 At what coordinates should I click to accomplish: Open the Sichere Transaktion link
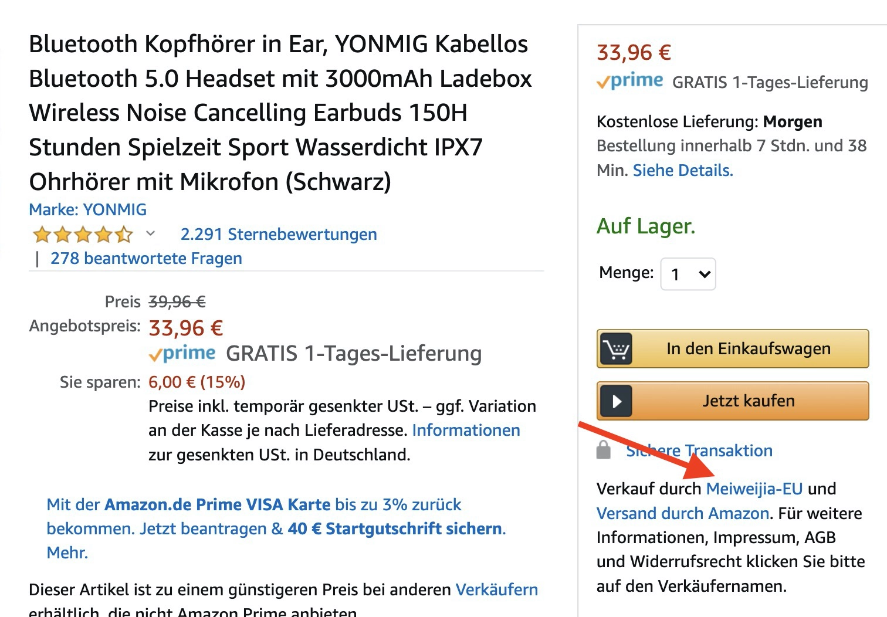tap(699, 450)
